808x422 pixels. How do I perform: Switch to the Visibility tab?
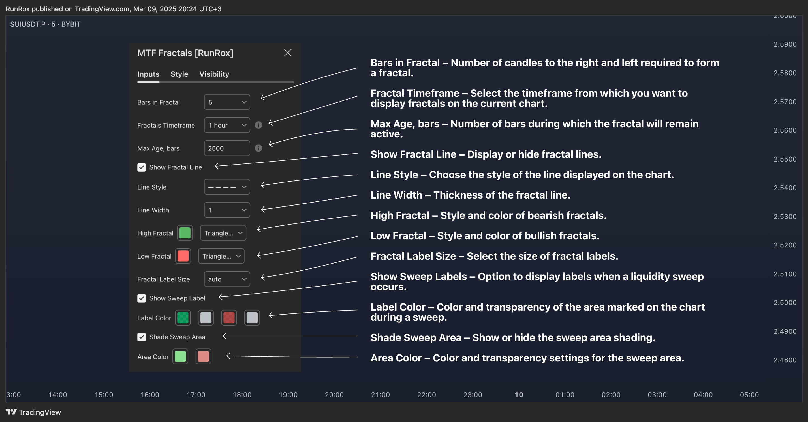[214, 74]
